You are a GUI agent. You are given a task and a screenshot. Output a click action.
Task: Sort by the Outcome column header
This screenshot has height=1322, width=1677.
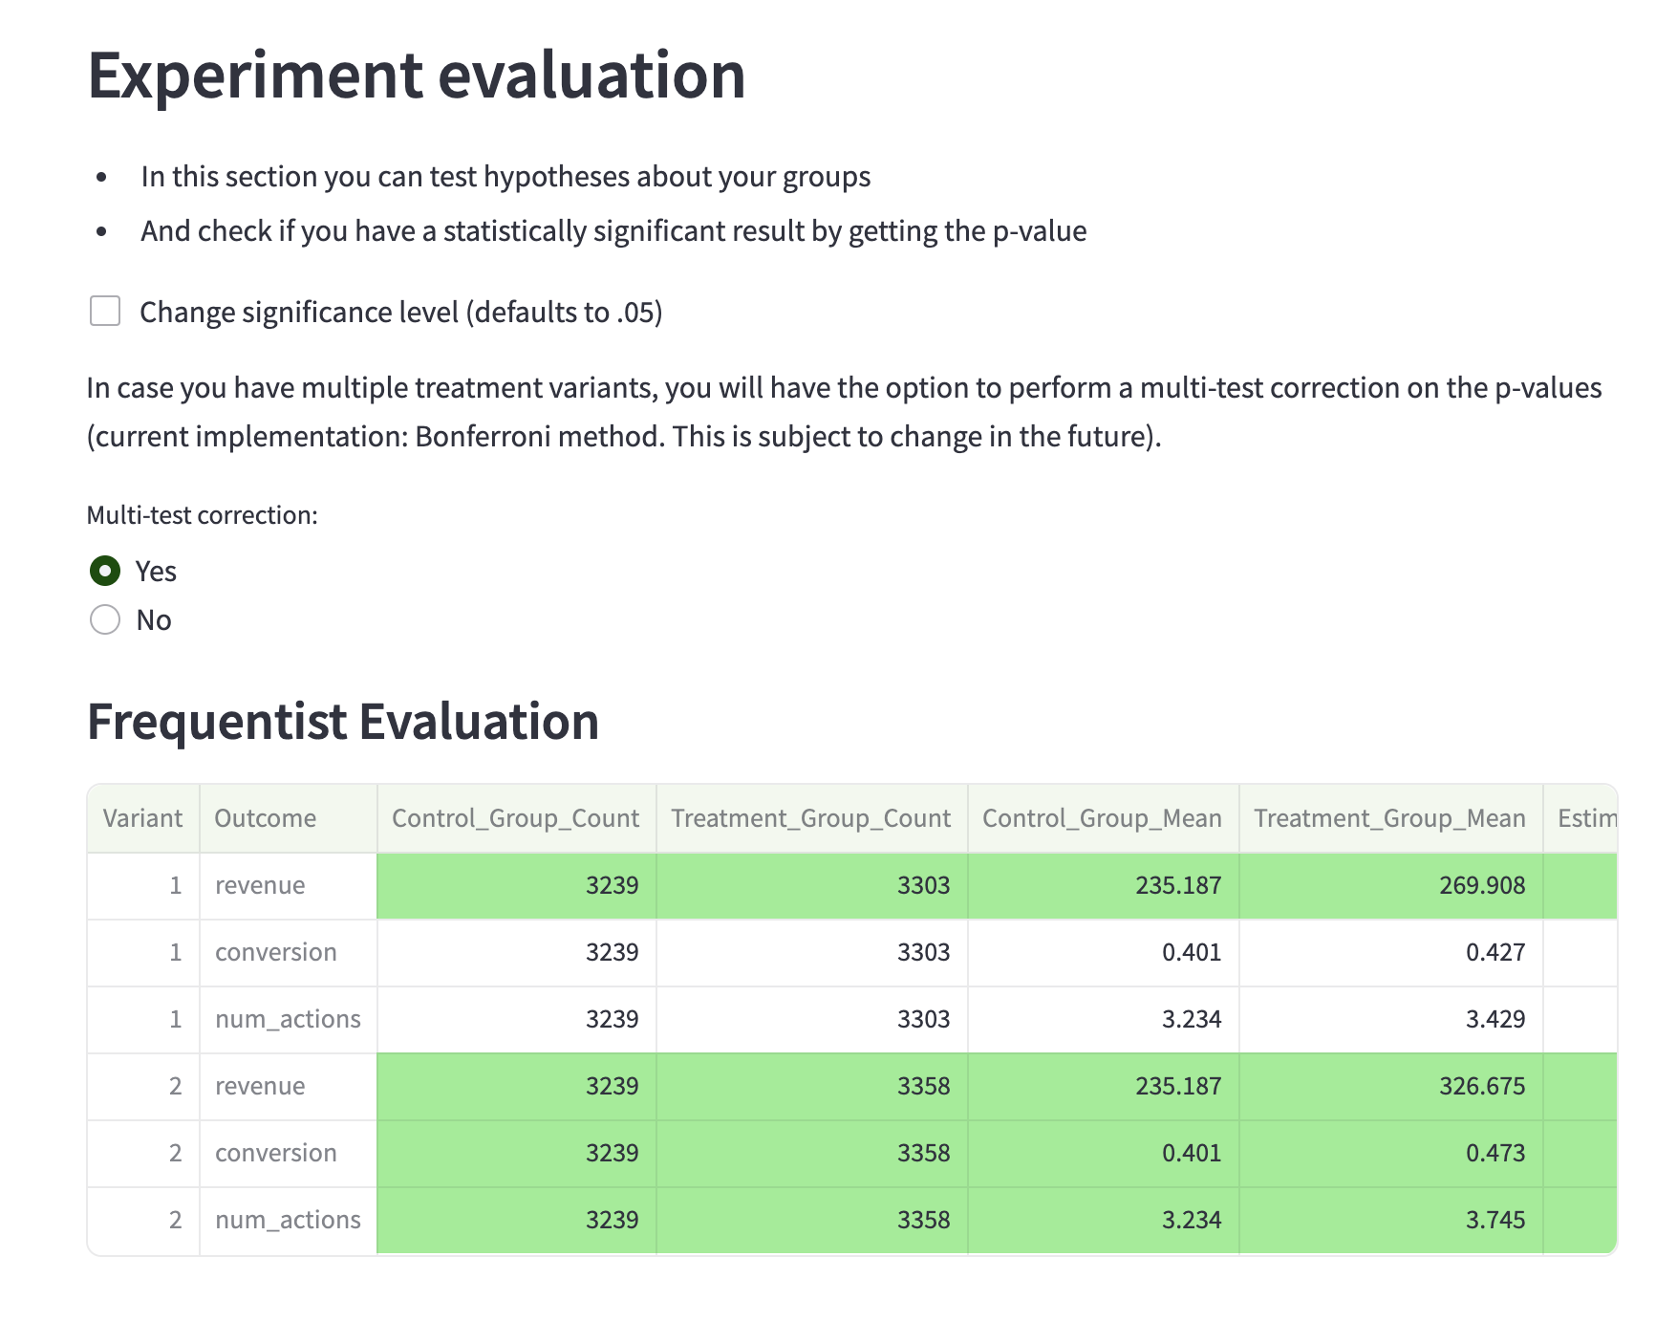[x=266, y=818]
